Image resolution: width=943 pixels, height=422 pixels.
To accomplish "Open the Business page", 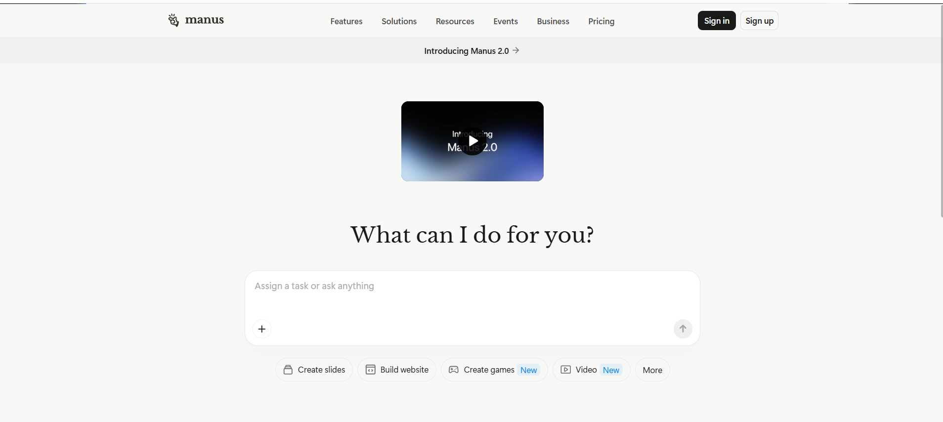I will point(553,21).
